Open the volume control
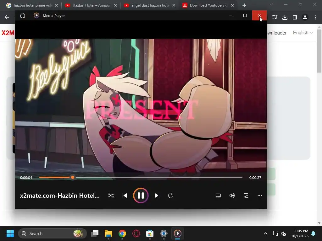 pyautogui.click(x=232, y=195)
